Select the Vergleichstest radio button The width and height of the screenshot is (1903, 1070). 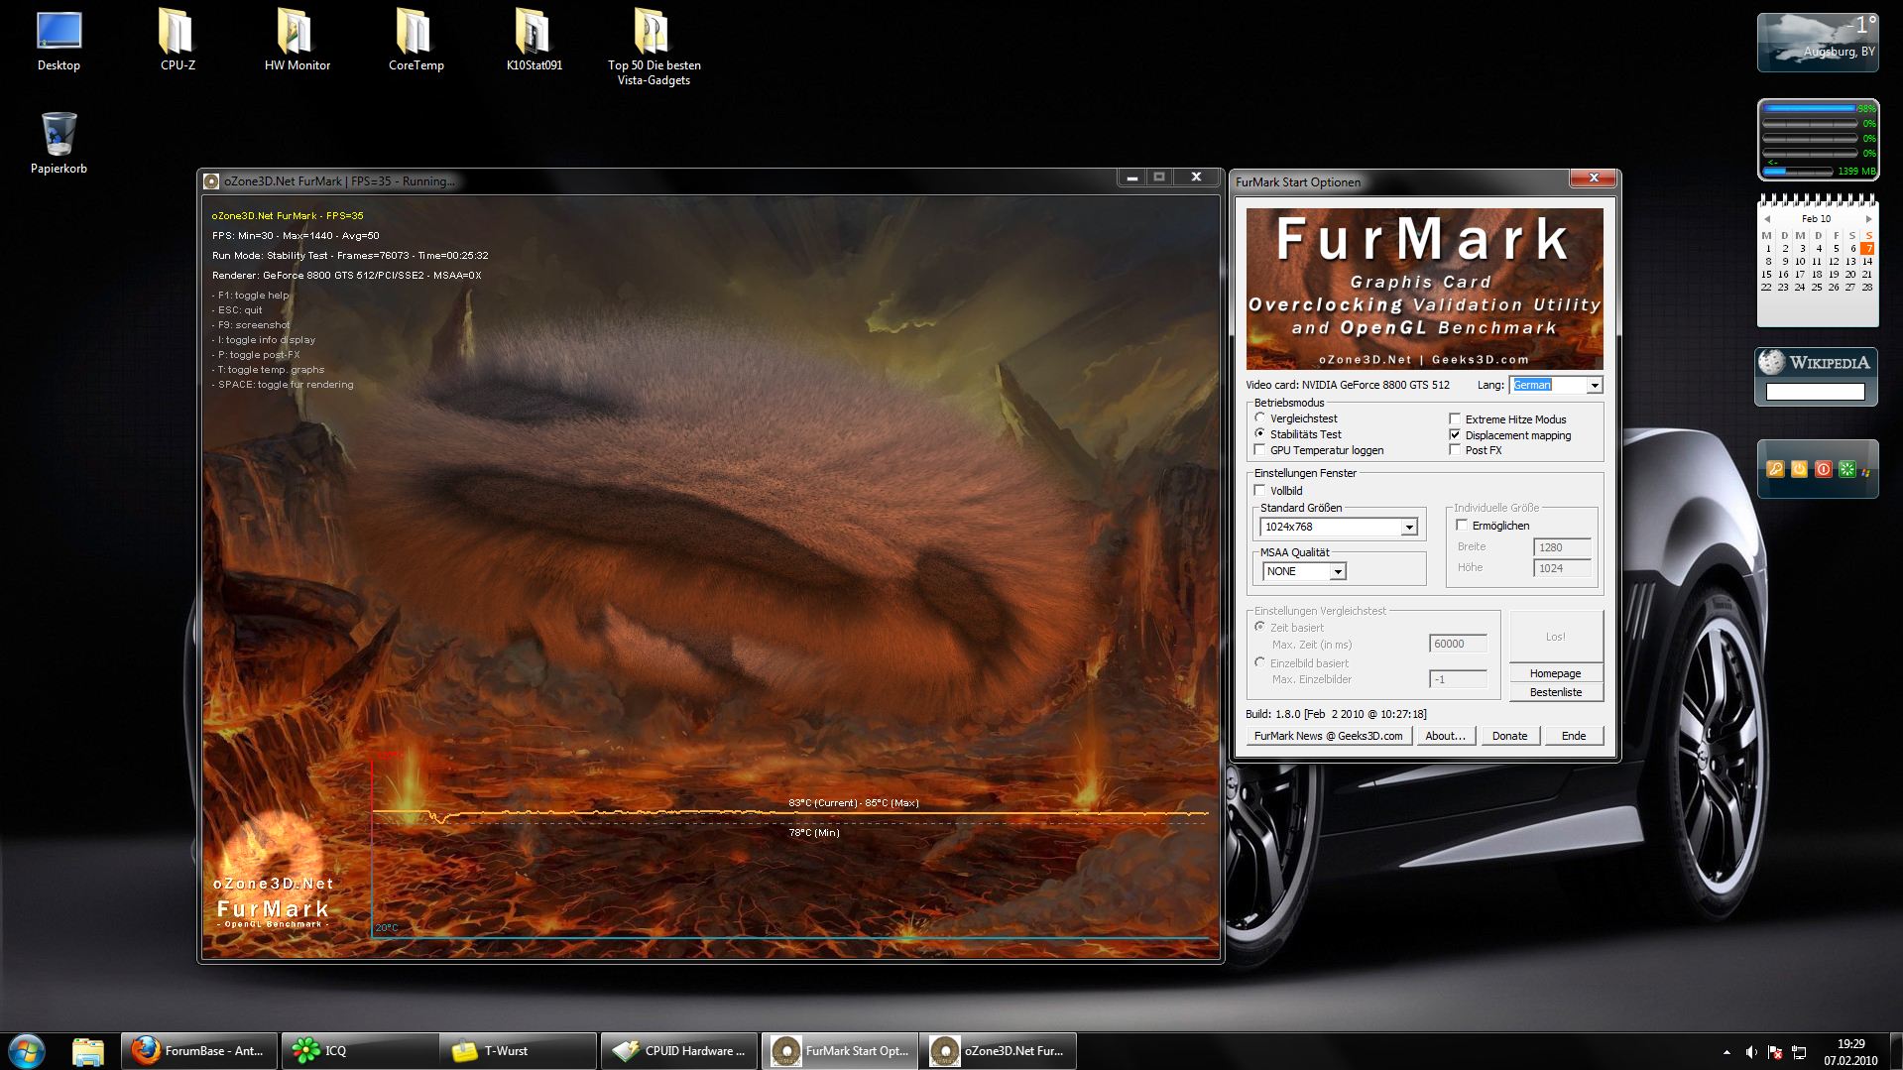[1260, 418]
